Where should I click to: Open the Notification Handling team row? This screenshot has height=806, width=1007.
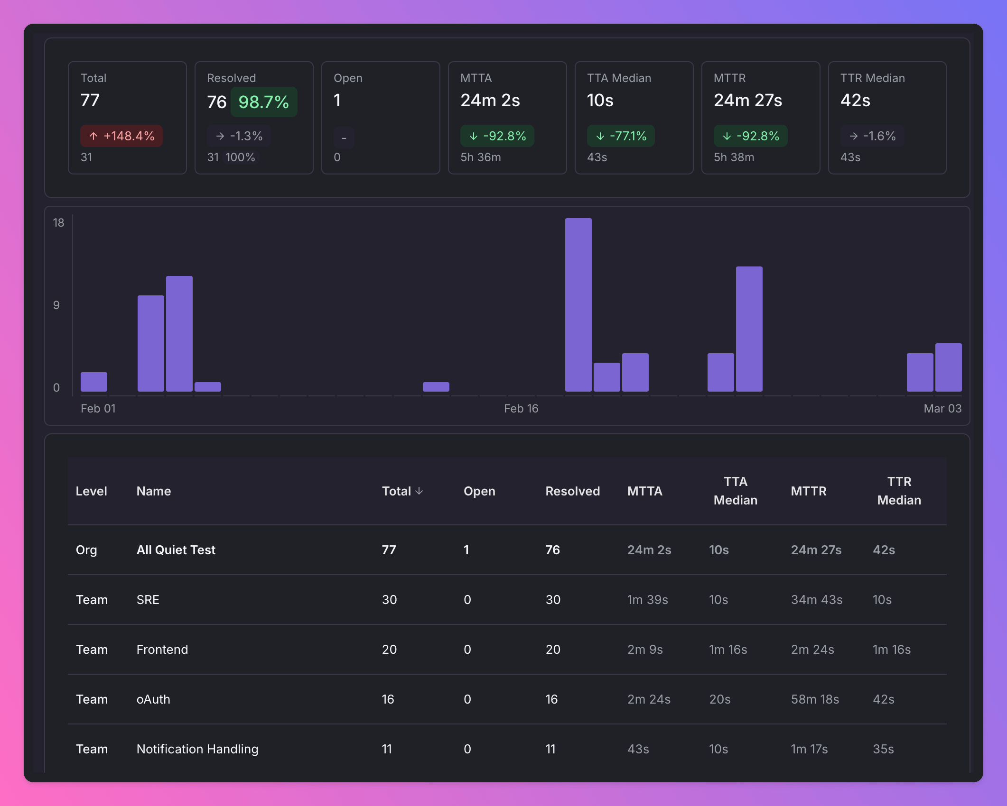[x=197, y=749]
